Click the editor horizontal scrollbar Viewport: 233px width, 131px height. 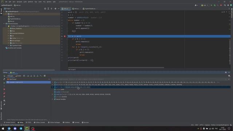point(116,68)
